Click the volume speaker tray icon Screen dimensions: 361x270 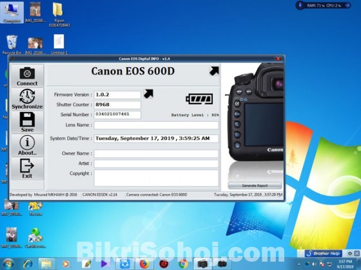tap(314, 264)
